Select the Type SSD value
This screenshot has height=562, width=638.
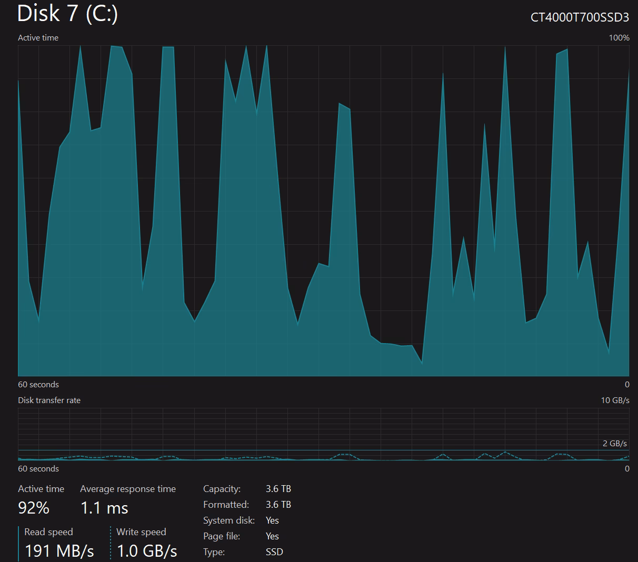pyautogui.click(x=274, y=552)
